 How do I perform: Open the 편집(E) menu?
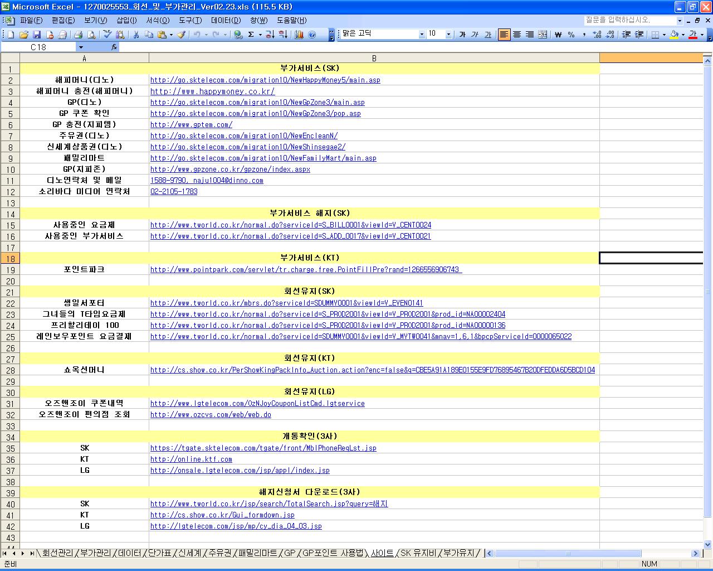pos(63,21)
